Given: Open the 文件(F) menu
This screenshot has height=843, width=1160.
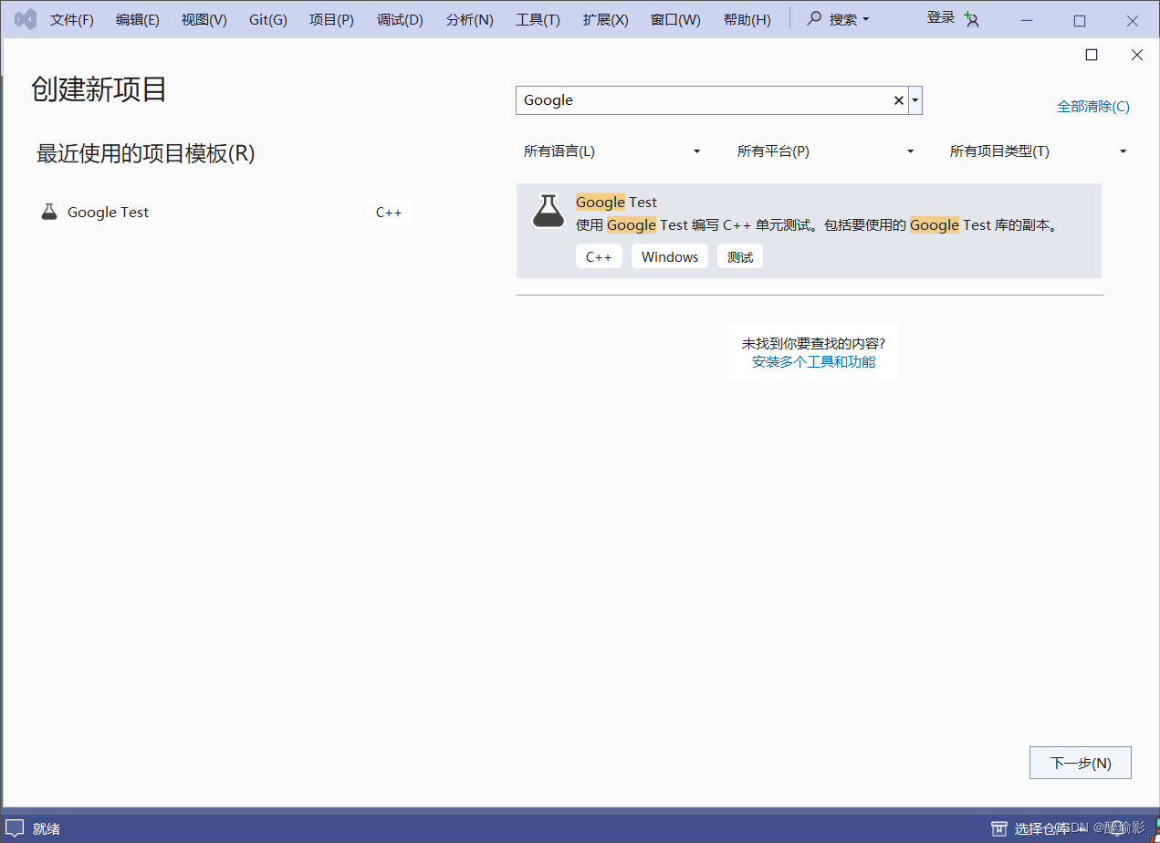Looking at the screenshot, I should pos(72,20).
